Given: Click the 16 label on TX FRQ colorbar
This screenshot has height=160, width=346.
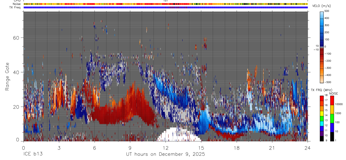Looking at the screenshot, I should click(x=326, y=105).
